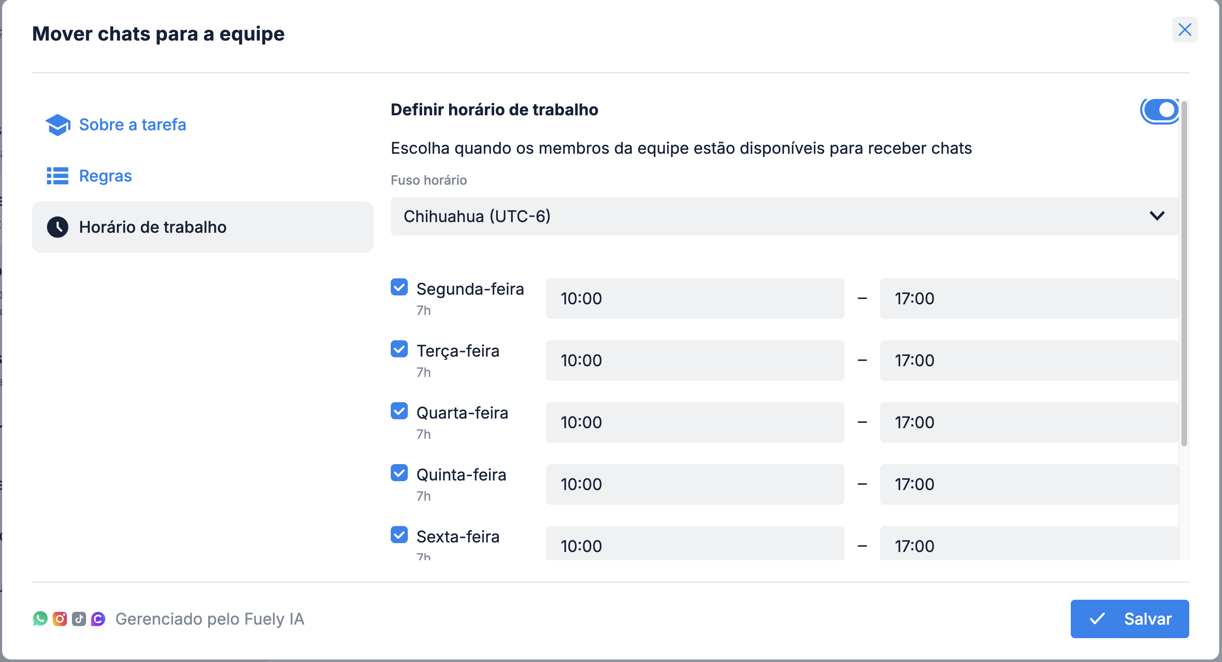Image resolution: width=1222 pixels, height=662 pixels.
Task: Open the Fuso horário timezone dropdown
Action: pyautogui.click(x=784, y=216)
